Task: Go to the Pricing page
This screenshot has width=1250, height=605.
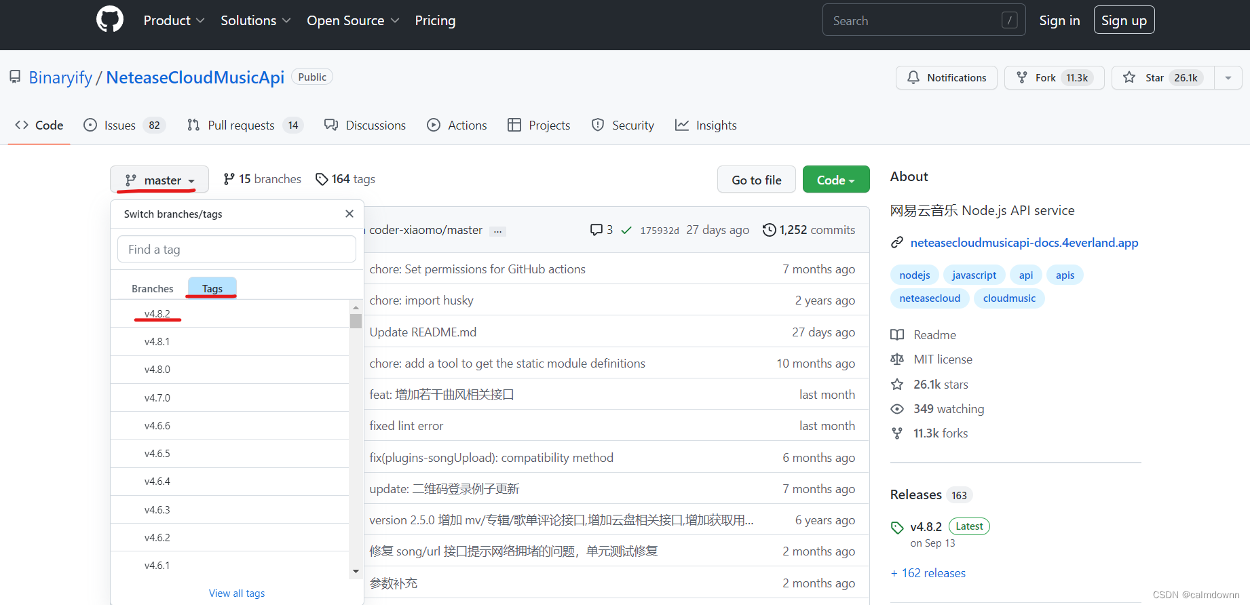Action: (435, 20)
